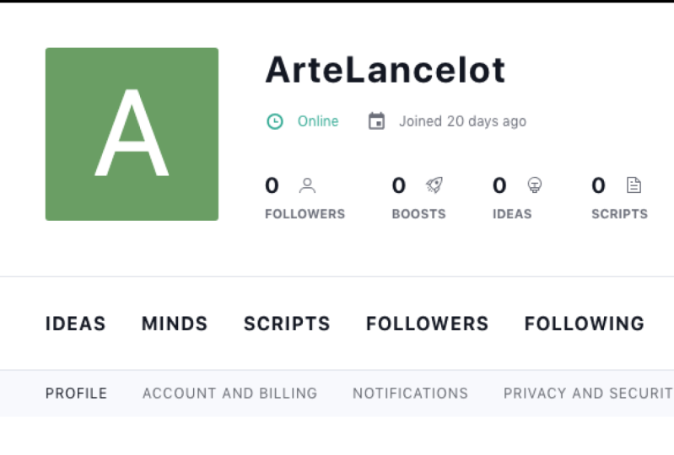674x455 pixels.
Task: Switch to the Scripts tab
Action: click(x=287, y=324)
